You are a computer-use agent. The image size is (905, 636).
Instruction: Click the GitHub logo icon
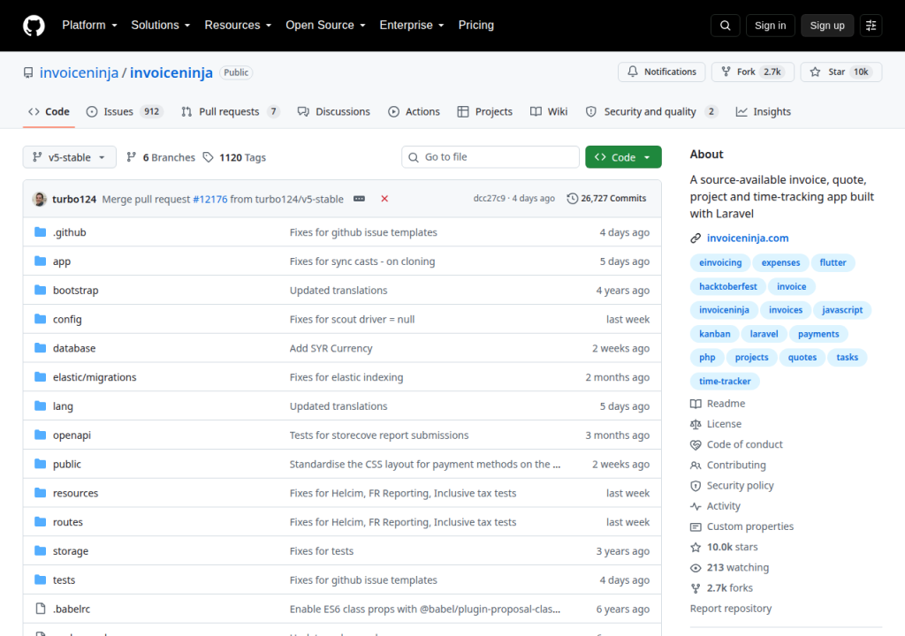tap(34, 26)
